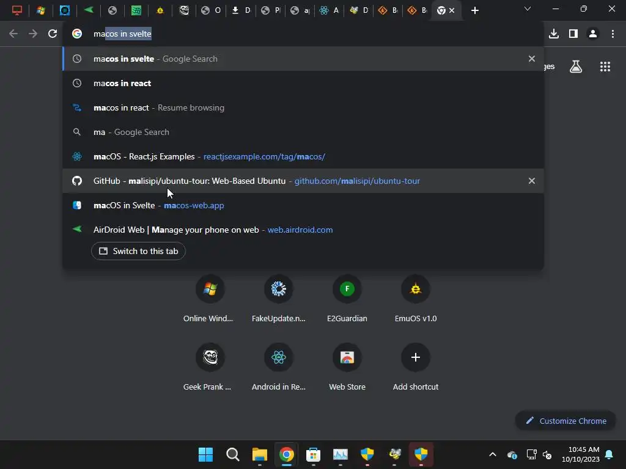The width and height of the screenshot is (626, 469).
Task: Open the Online Windows shortcut tile
Action: coord(210,299)
